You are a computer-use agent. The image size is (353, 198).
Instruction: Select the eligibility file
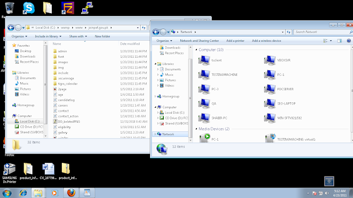coord(62,127)
